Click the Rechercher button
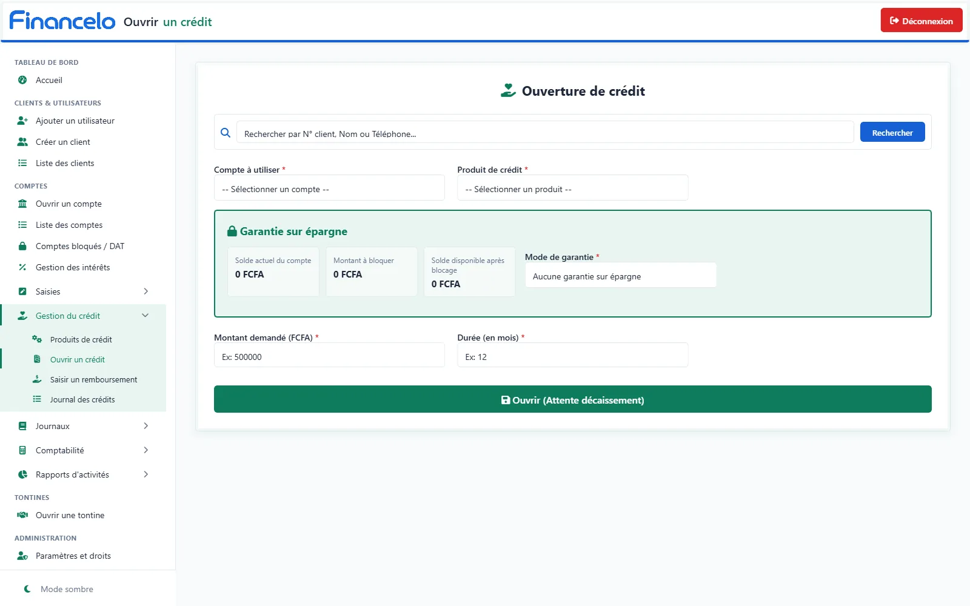This screenshot has width=970, height=606. point(892,132)
